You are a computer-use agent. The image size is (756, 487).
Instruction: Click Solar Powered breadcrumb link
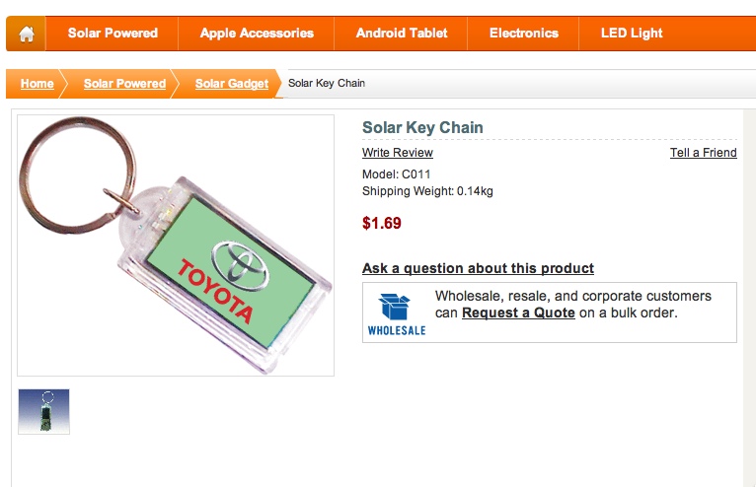pos(124,84)
